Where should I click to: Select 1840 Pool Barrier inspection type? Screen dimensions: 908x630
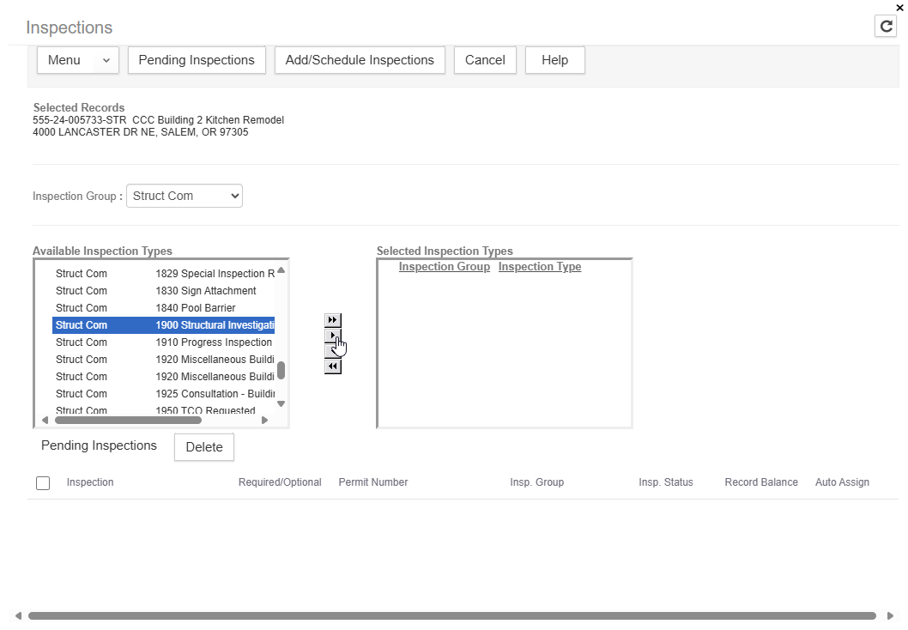[196, 308]
